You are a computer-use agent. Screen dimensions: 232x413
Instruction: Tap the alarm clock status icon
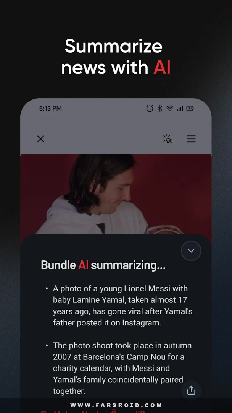click(x=150, y=108)
